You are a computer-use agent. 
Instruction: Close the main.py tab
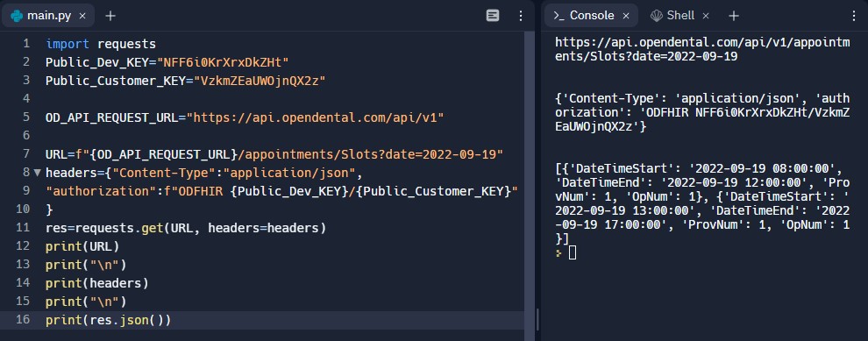(82, 16)
